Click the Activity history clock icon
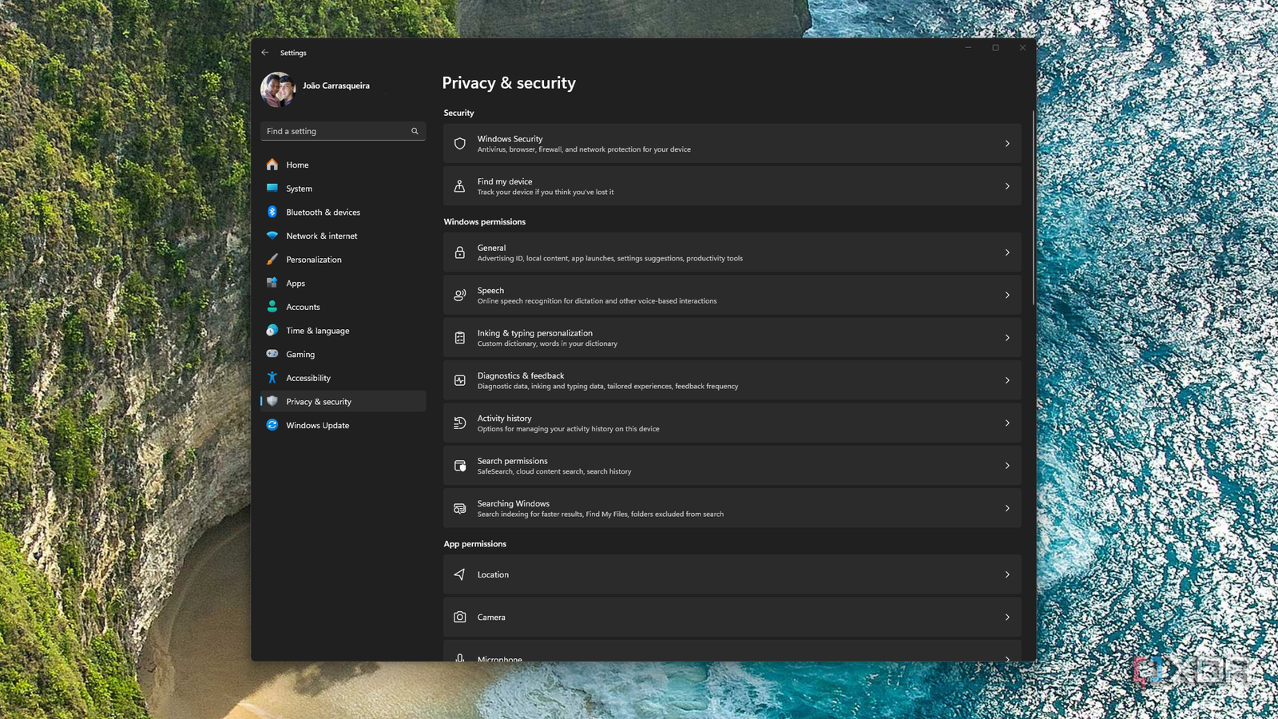The image size is (1278, 719). click(459, 423)
